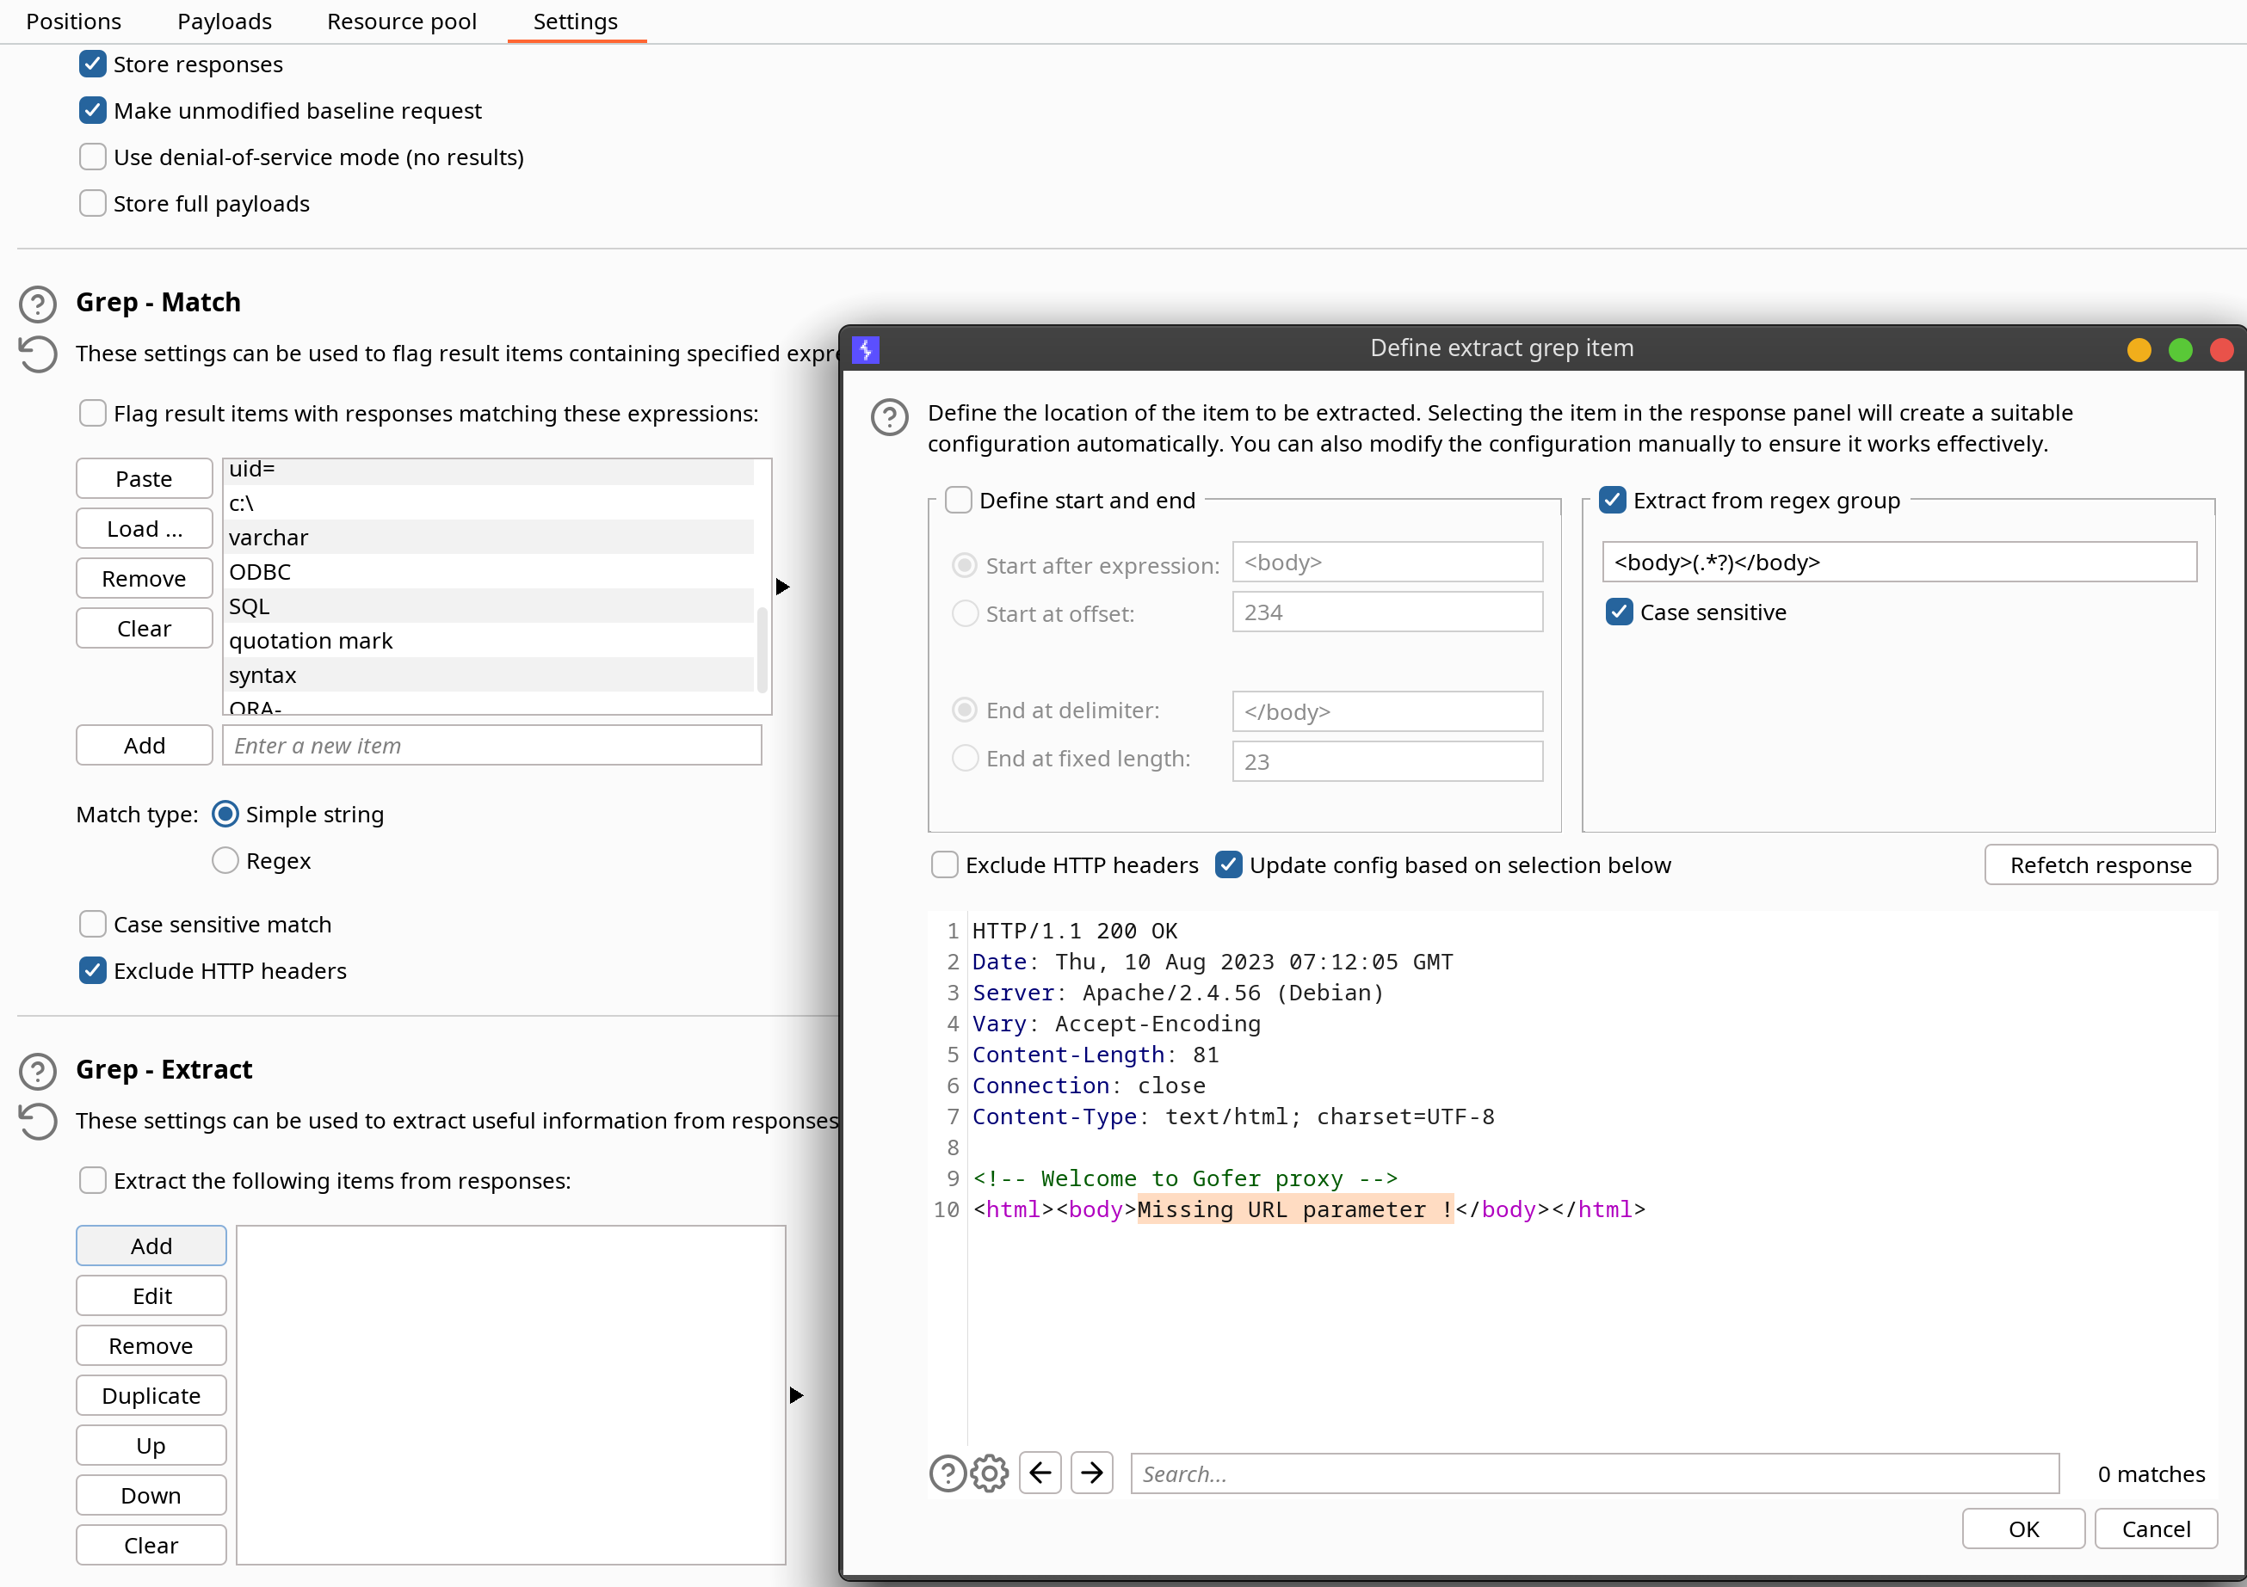Go to next search match arrow
2247x1587 pixels.
[x=1091, y=1473]
